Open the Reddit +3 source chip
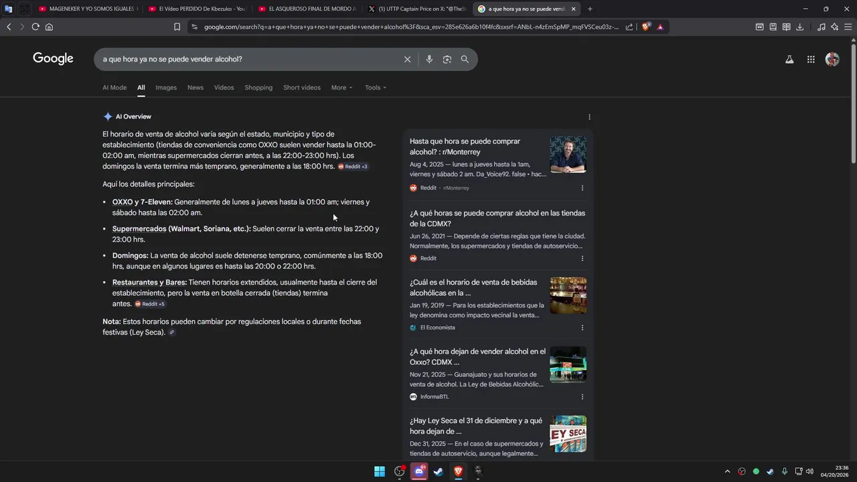 (353, 167)
